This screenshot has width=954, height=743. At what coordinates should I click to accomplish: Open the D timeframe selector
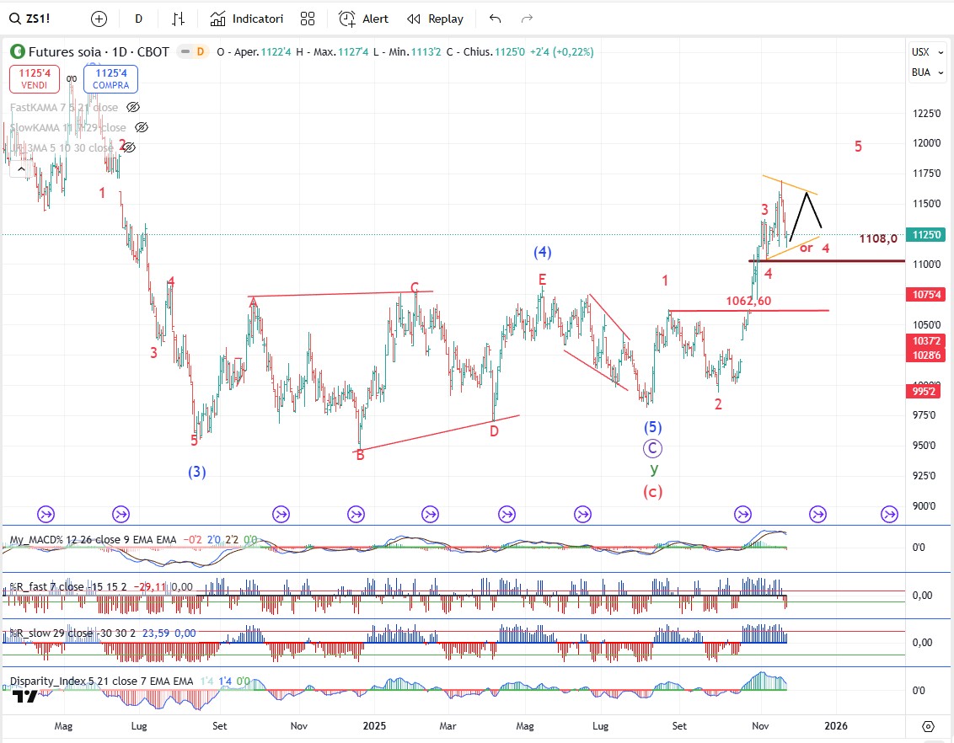tap(139, 19)
